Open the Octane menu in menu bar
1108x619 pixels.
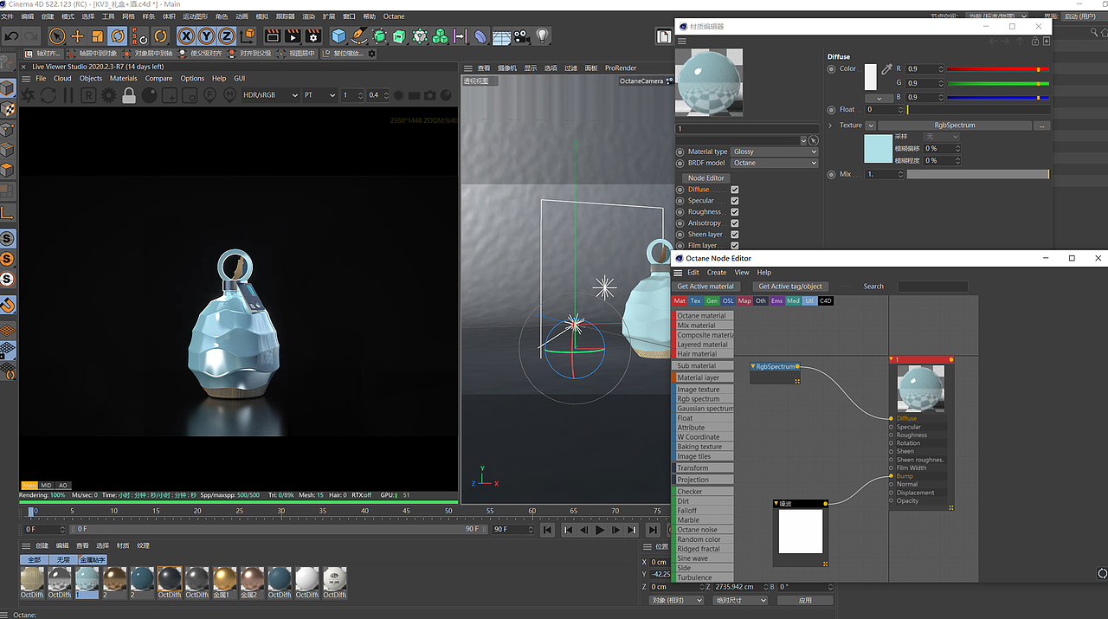click(394, 16)
